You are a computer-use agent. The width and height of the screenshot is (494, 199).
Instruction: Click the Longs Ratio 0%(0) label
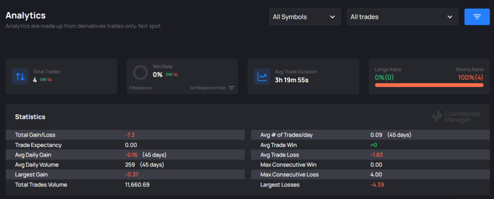384,77
